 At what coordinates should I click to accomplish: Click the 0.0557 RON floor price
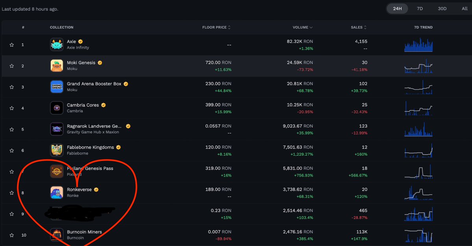tap(218, 126)
